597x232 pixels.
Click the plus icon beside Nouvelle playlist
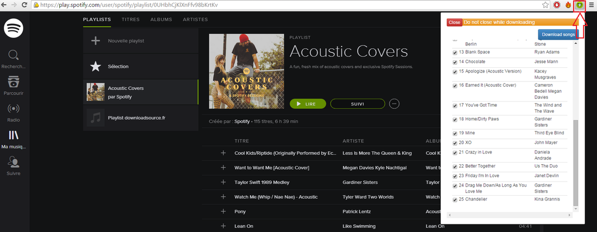95,41
